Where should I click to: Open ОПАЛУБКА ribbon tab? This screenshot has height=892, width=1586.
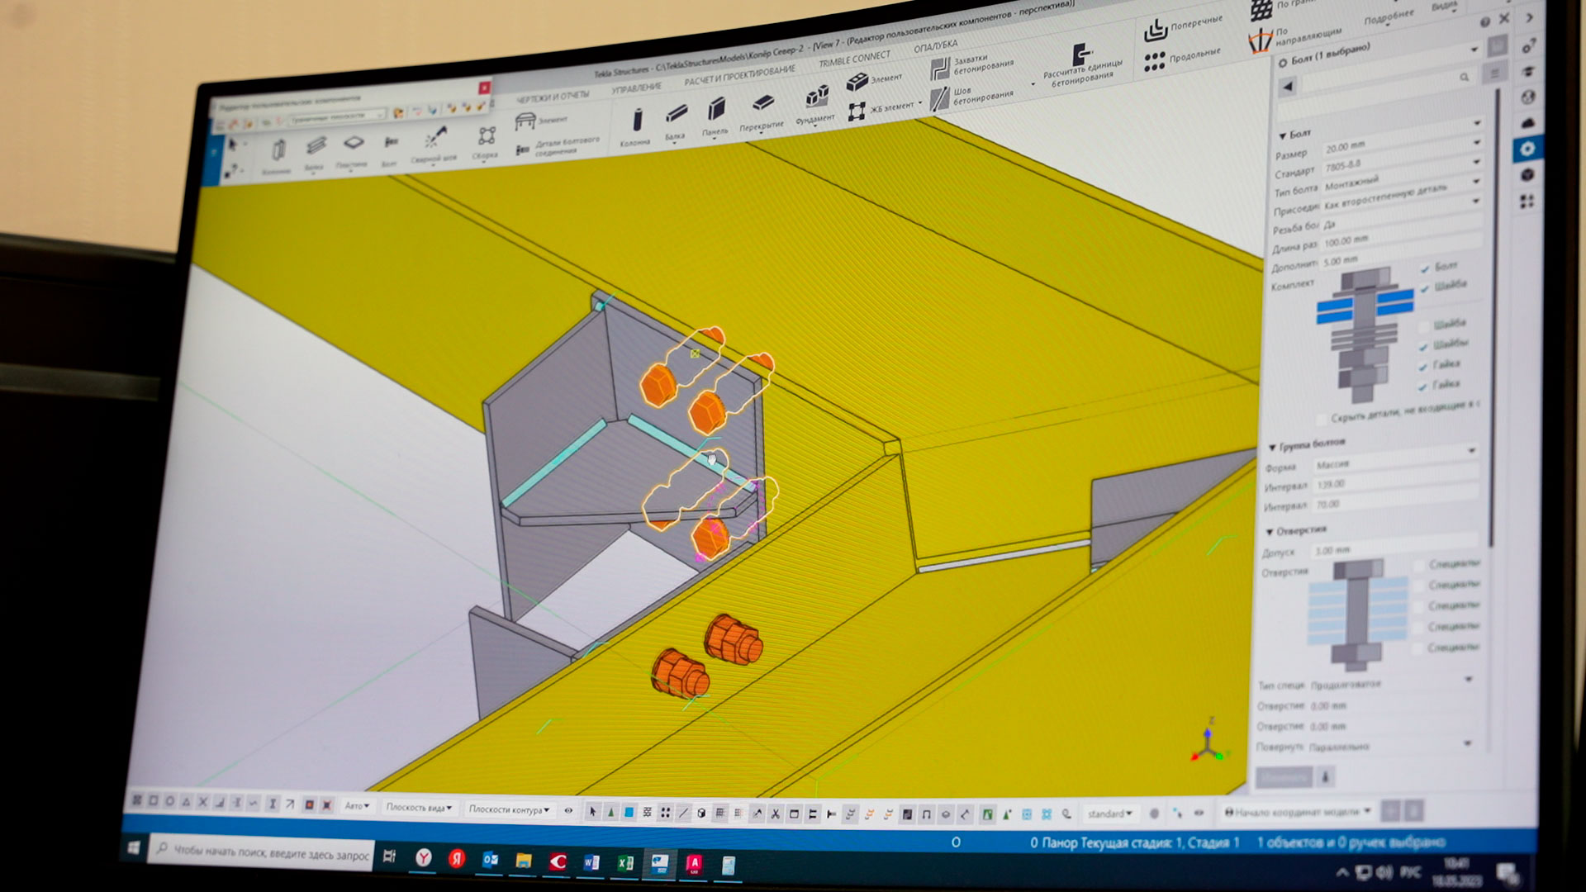936,46
